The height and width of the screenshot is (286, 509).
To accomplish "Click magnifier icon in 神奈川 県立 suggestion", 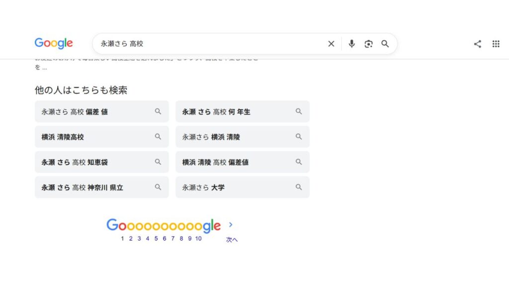I will [x=158, y=187].
